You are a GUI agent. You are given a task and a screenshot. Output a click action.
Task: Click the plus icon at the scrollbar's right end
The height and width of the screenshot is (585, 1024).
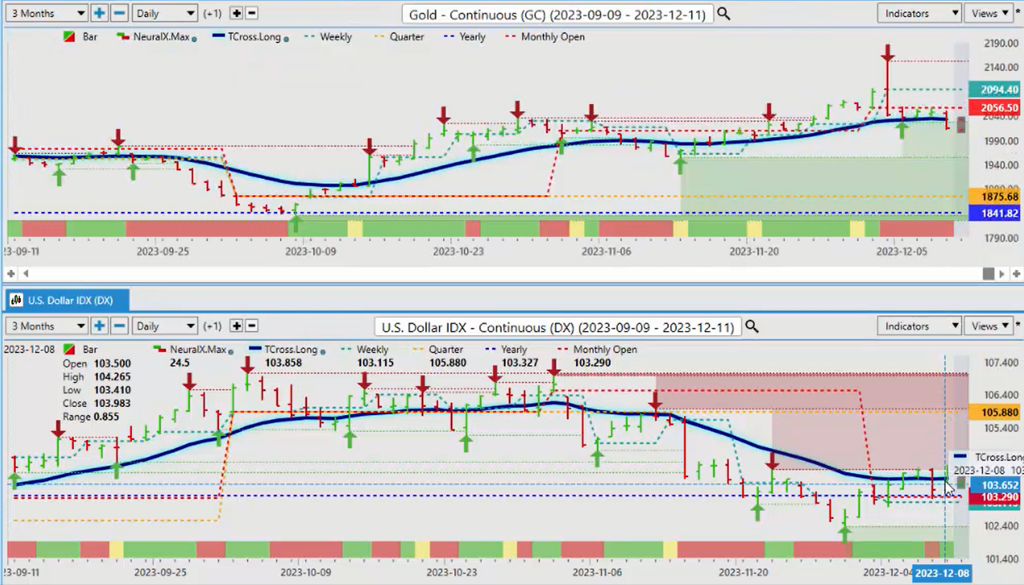[x=1016, y=273]
